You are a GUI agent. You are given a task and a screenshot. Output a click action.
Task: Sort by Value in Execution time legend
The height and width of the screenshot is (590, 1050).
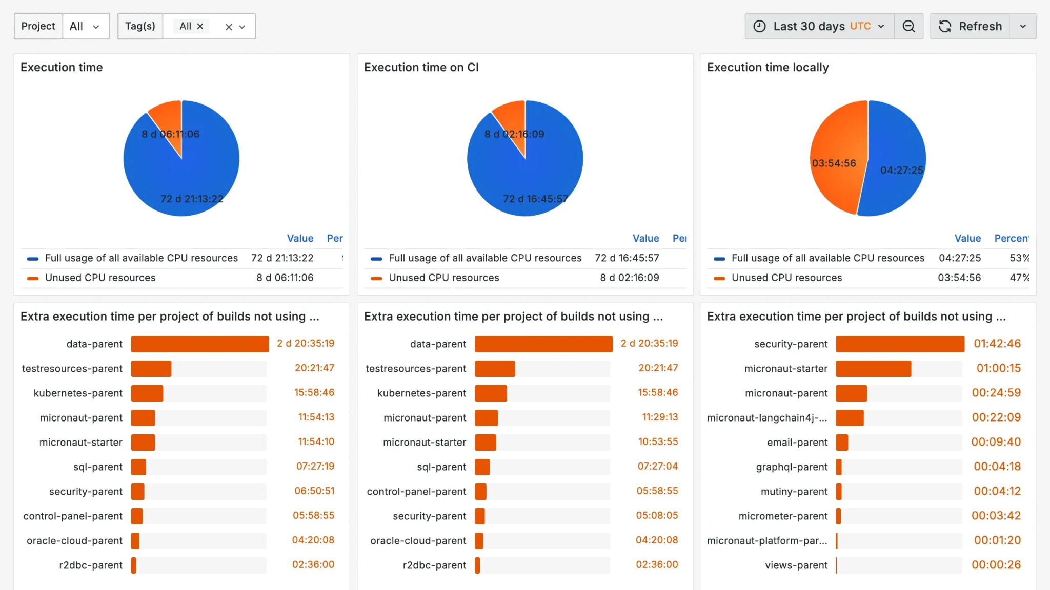click(300, 238)
